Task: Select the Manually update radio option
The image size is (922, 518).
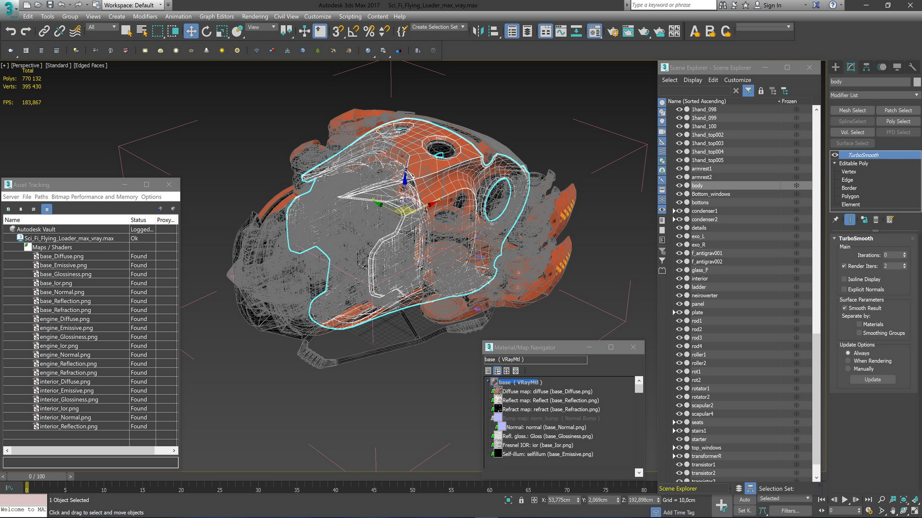Action: [x=848, y=369]
